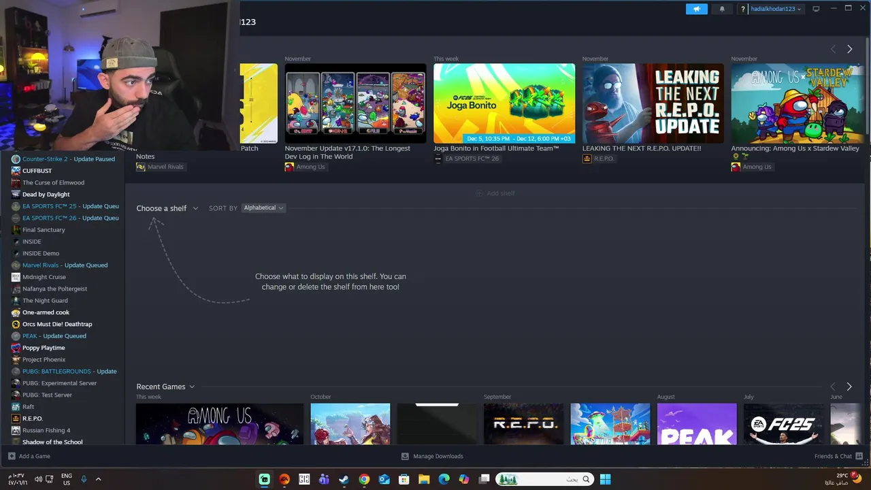
Task: Open the R.E.P.O. tile in Recent Games
Action: point(523,423)
